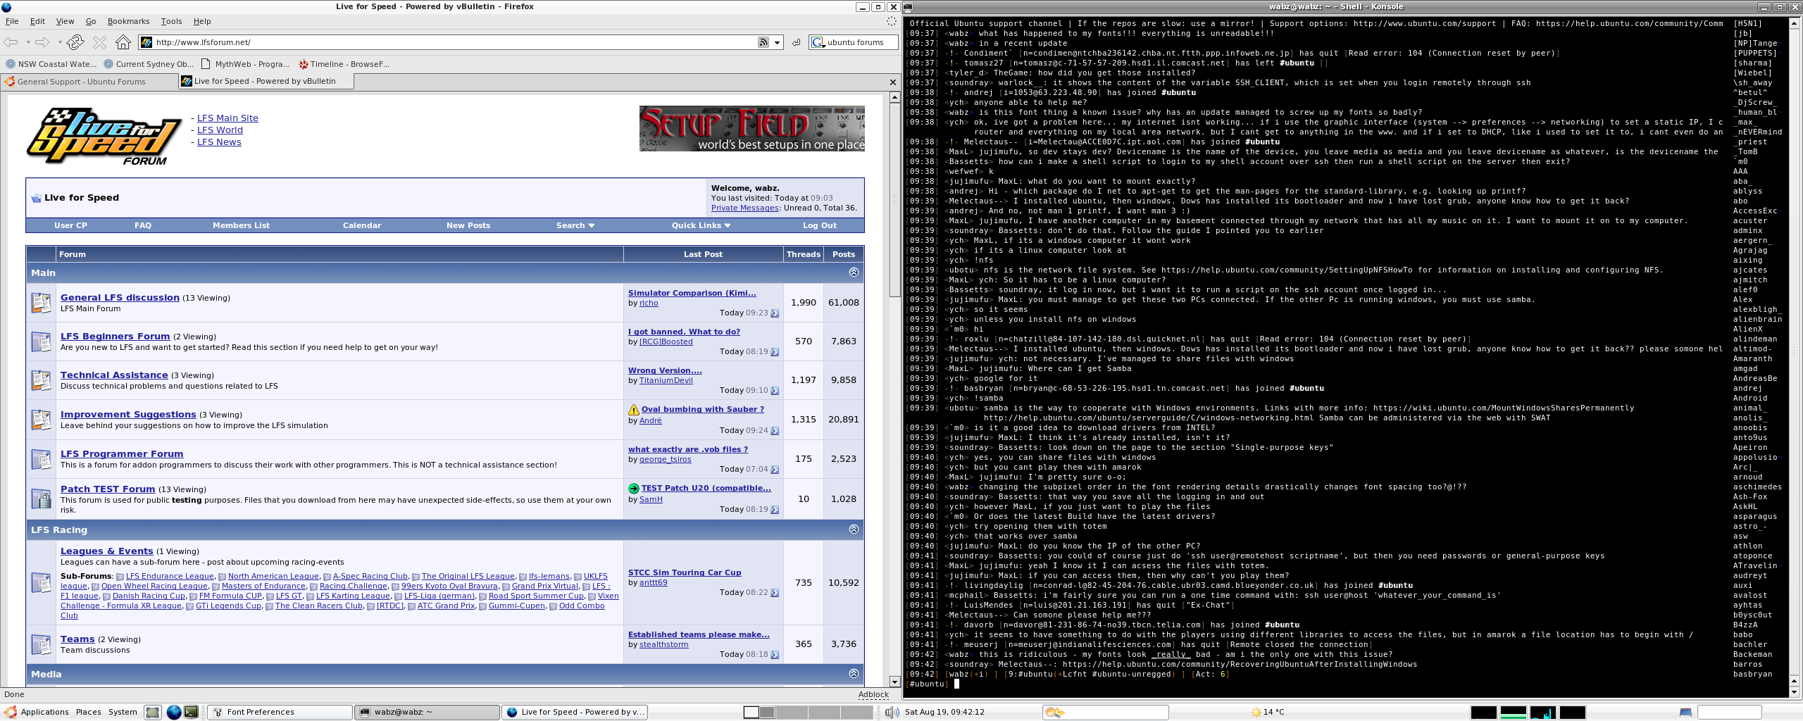Open the Firefox File menu
This screenshot has height=721, width=1803.
tap(12, 21)
